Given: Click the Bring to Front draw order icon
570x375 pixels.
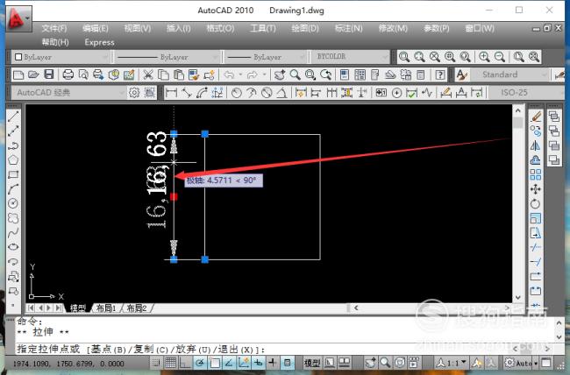Looking at the screenshot, I should click(554, 117).
